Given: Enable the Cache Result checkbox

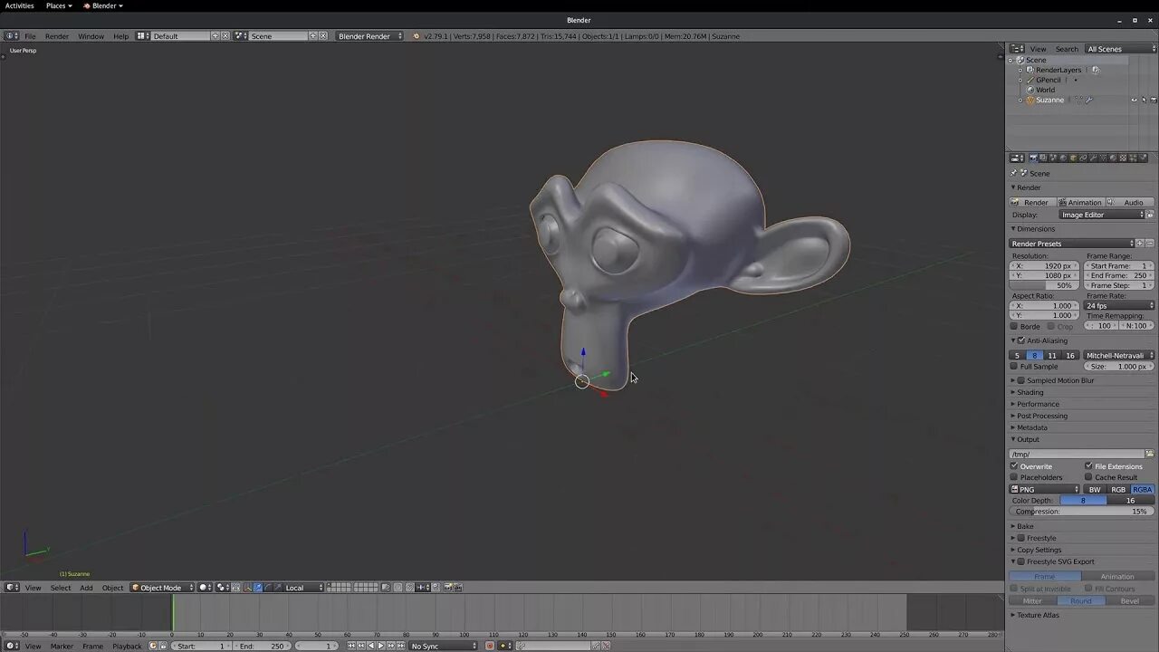Looking at the screenshot, I should point(1088,477).
